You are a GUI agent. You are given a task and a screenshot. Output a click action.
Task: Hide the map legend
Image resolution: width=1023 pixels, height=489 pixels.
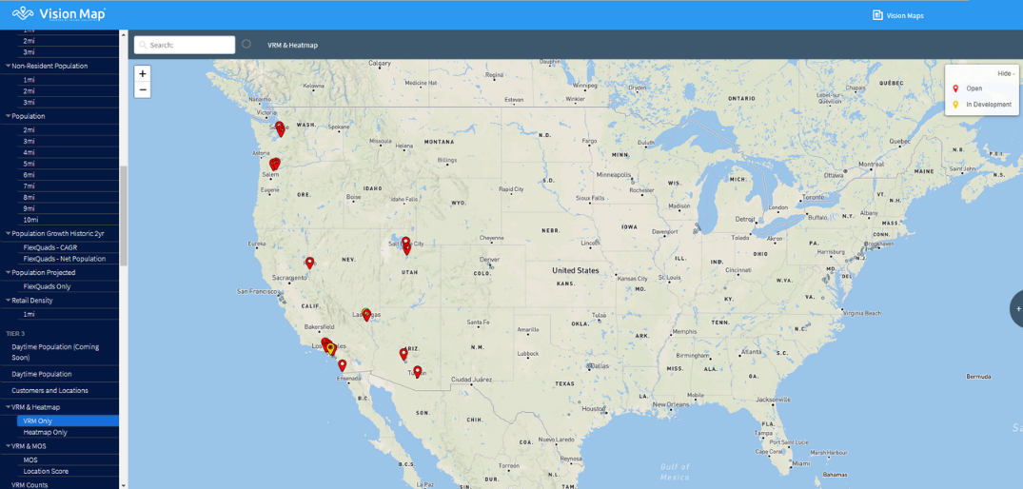pyautogui.click(x=1005, y=73)
